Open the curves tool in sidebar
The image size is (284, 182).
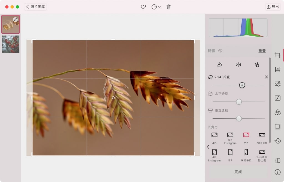(x=278, y=98)
